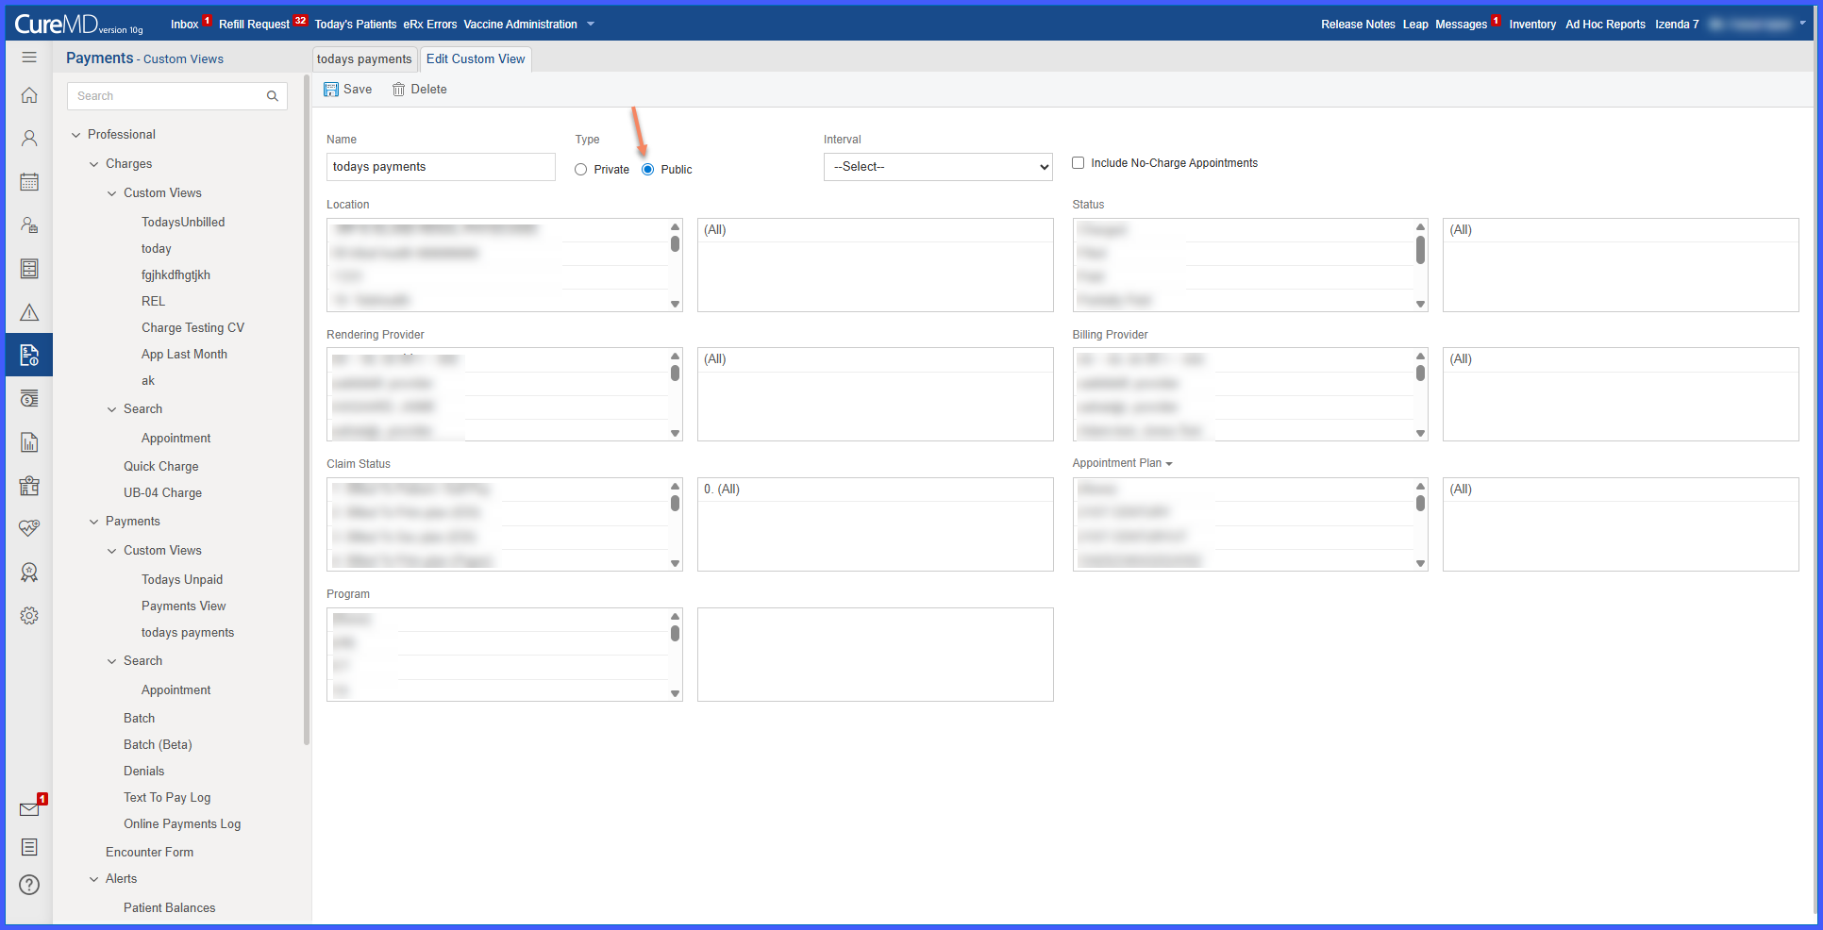Viewport: 1823px width, 930px height.
Task: Open the Encounter Form item
Action: 149,853
